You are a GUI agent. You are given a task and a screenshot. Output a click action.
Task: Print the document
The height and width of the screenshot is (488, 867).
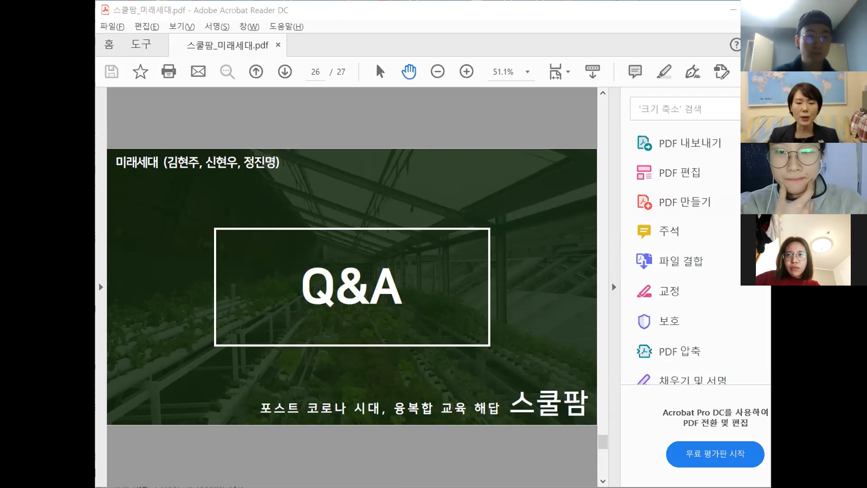coord(169,71)
